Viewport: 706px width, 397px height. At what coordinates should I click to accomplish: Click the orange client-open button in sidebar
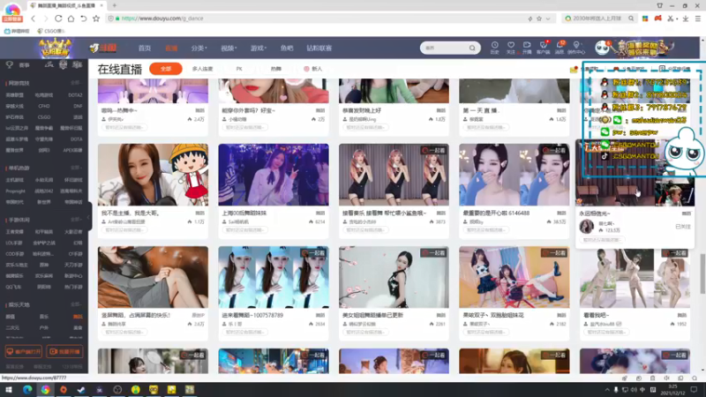tap(24, 351)
